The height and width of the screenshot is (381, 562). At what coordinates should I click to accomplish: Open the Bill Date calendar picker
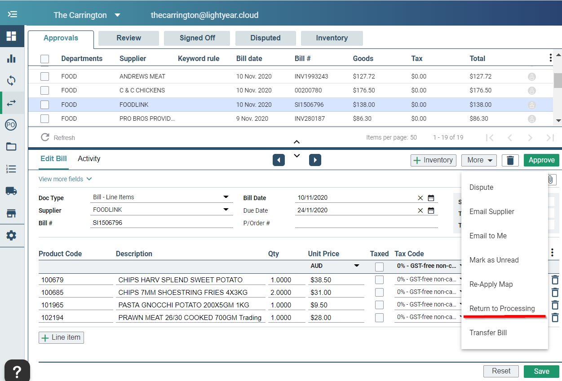point(431,198)
